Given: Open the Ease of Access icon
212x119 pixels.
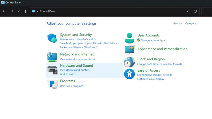Looking at the screenshot, I should (129, 74).
